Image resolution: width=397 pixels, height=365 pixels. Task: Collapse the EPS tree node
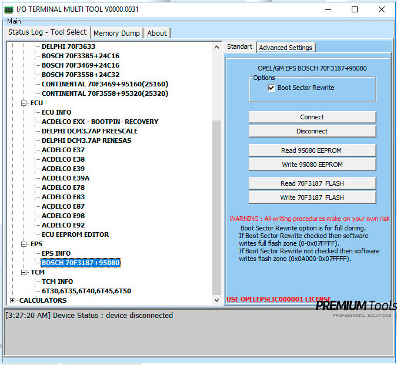pyautogui.click(x=24, y=244)
